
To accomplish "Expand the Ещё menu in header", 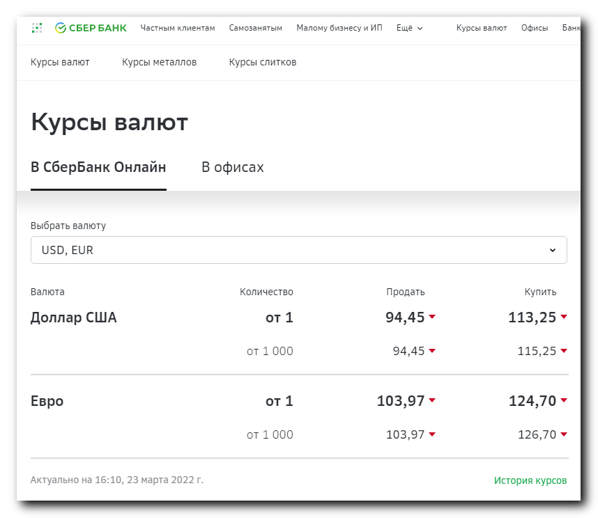I will (409, 28).
